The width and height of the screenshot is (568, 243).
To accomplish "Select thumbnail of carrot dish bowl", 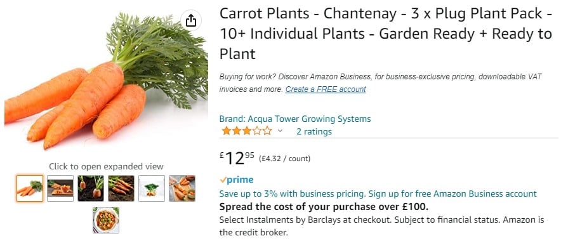I will (x=106, y=220).
